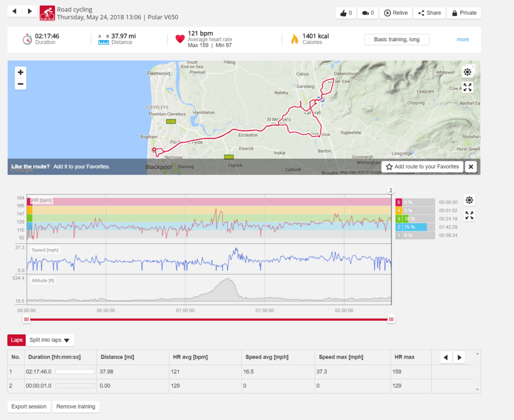
Task: Click the Export session button
Action: click(29, 406)
